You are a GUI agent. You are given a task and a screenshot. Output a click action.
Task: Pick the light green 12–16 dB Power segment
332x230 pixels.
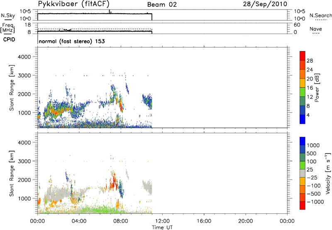pyautogui.click(x=303, y=92)
